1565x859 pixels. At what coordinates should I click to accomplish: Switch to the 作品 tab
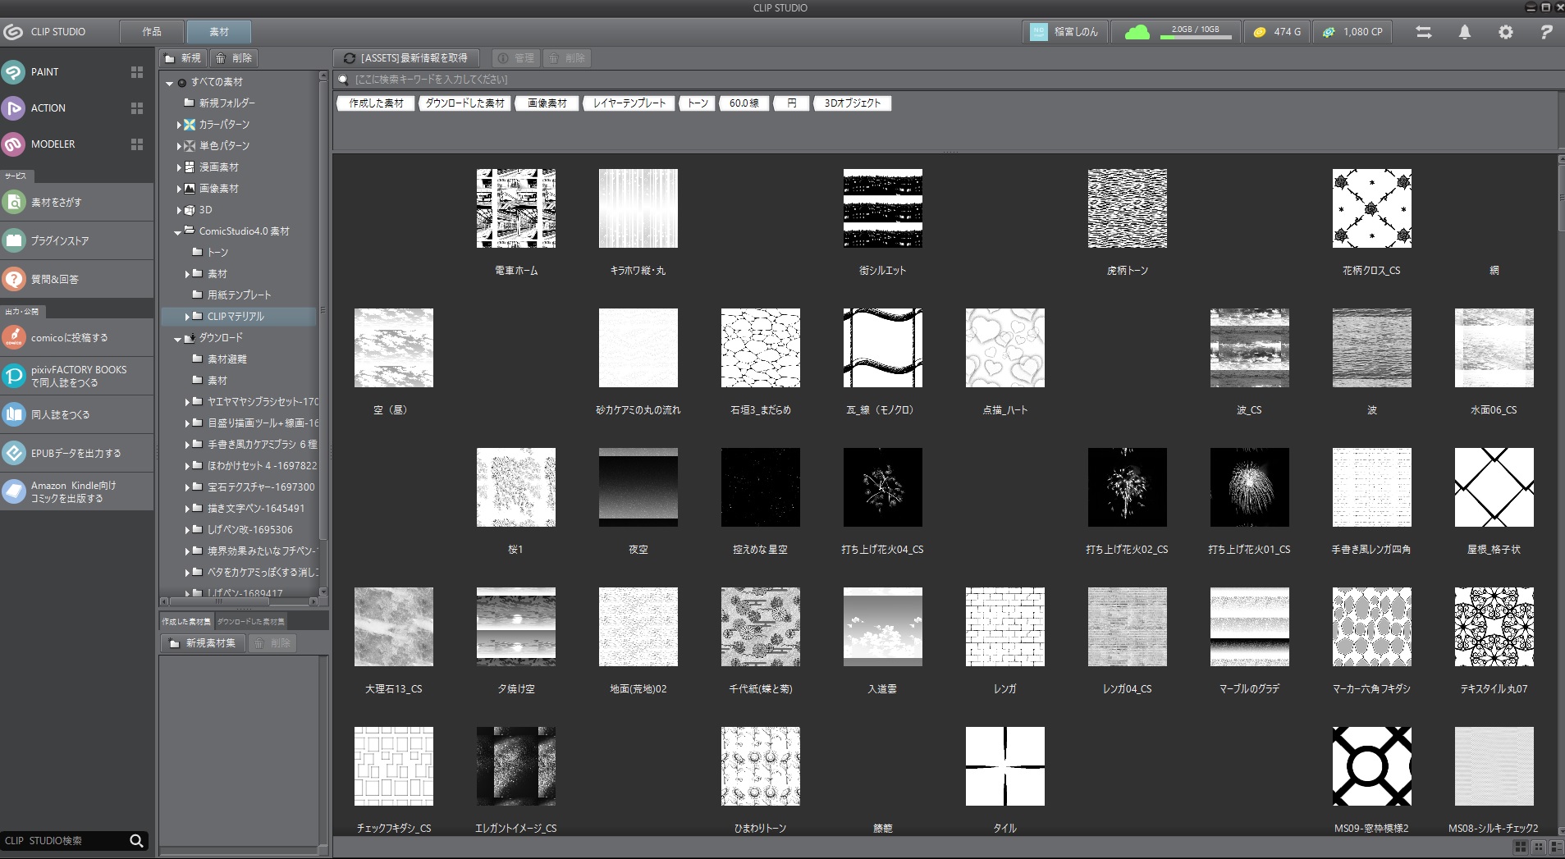(152, 32)
